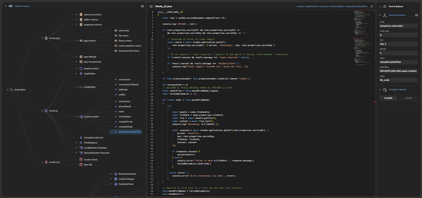Click the resource-column node icon
Screen dimensions: 422x198
click(x=81, y=14)
